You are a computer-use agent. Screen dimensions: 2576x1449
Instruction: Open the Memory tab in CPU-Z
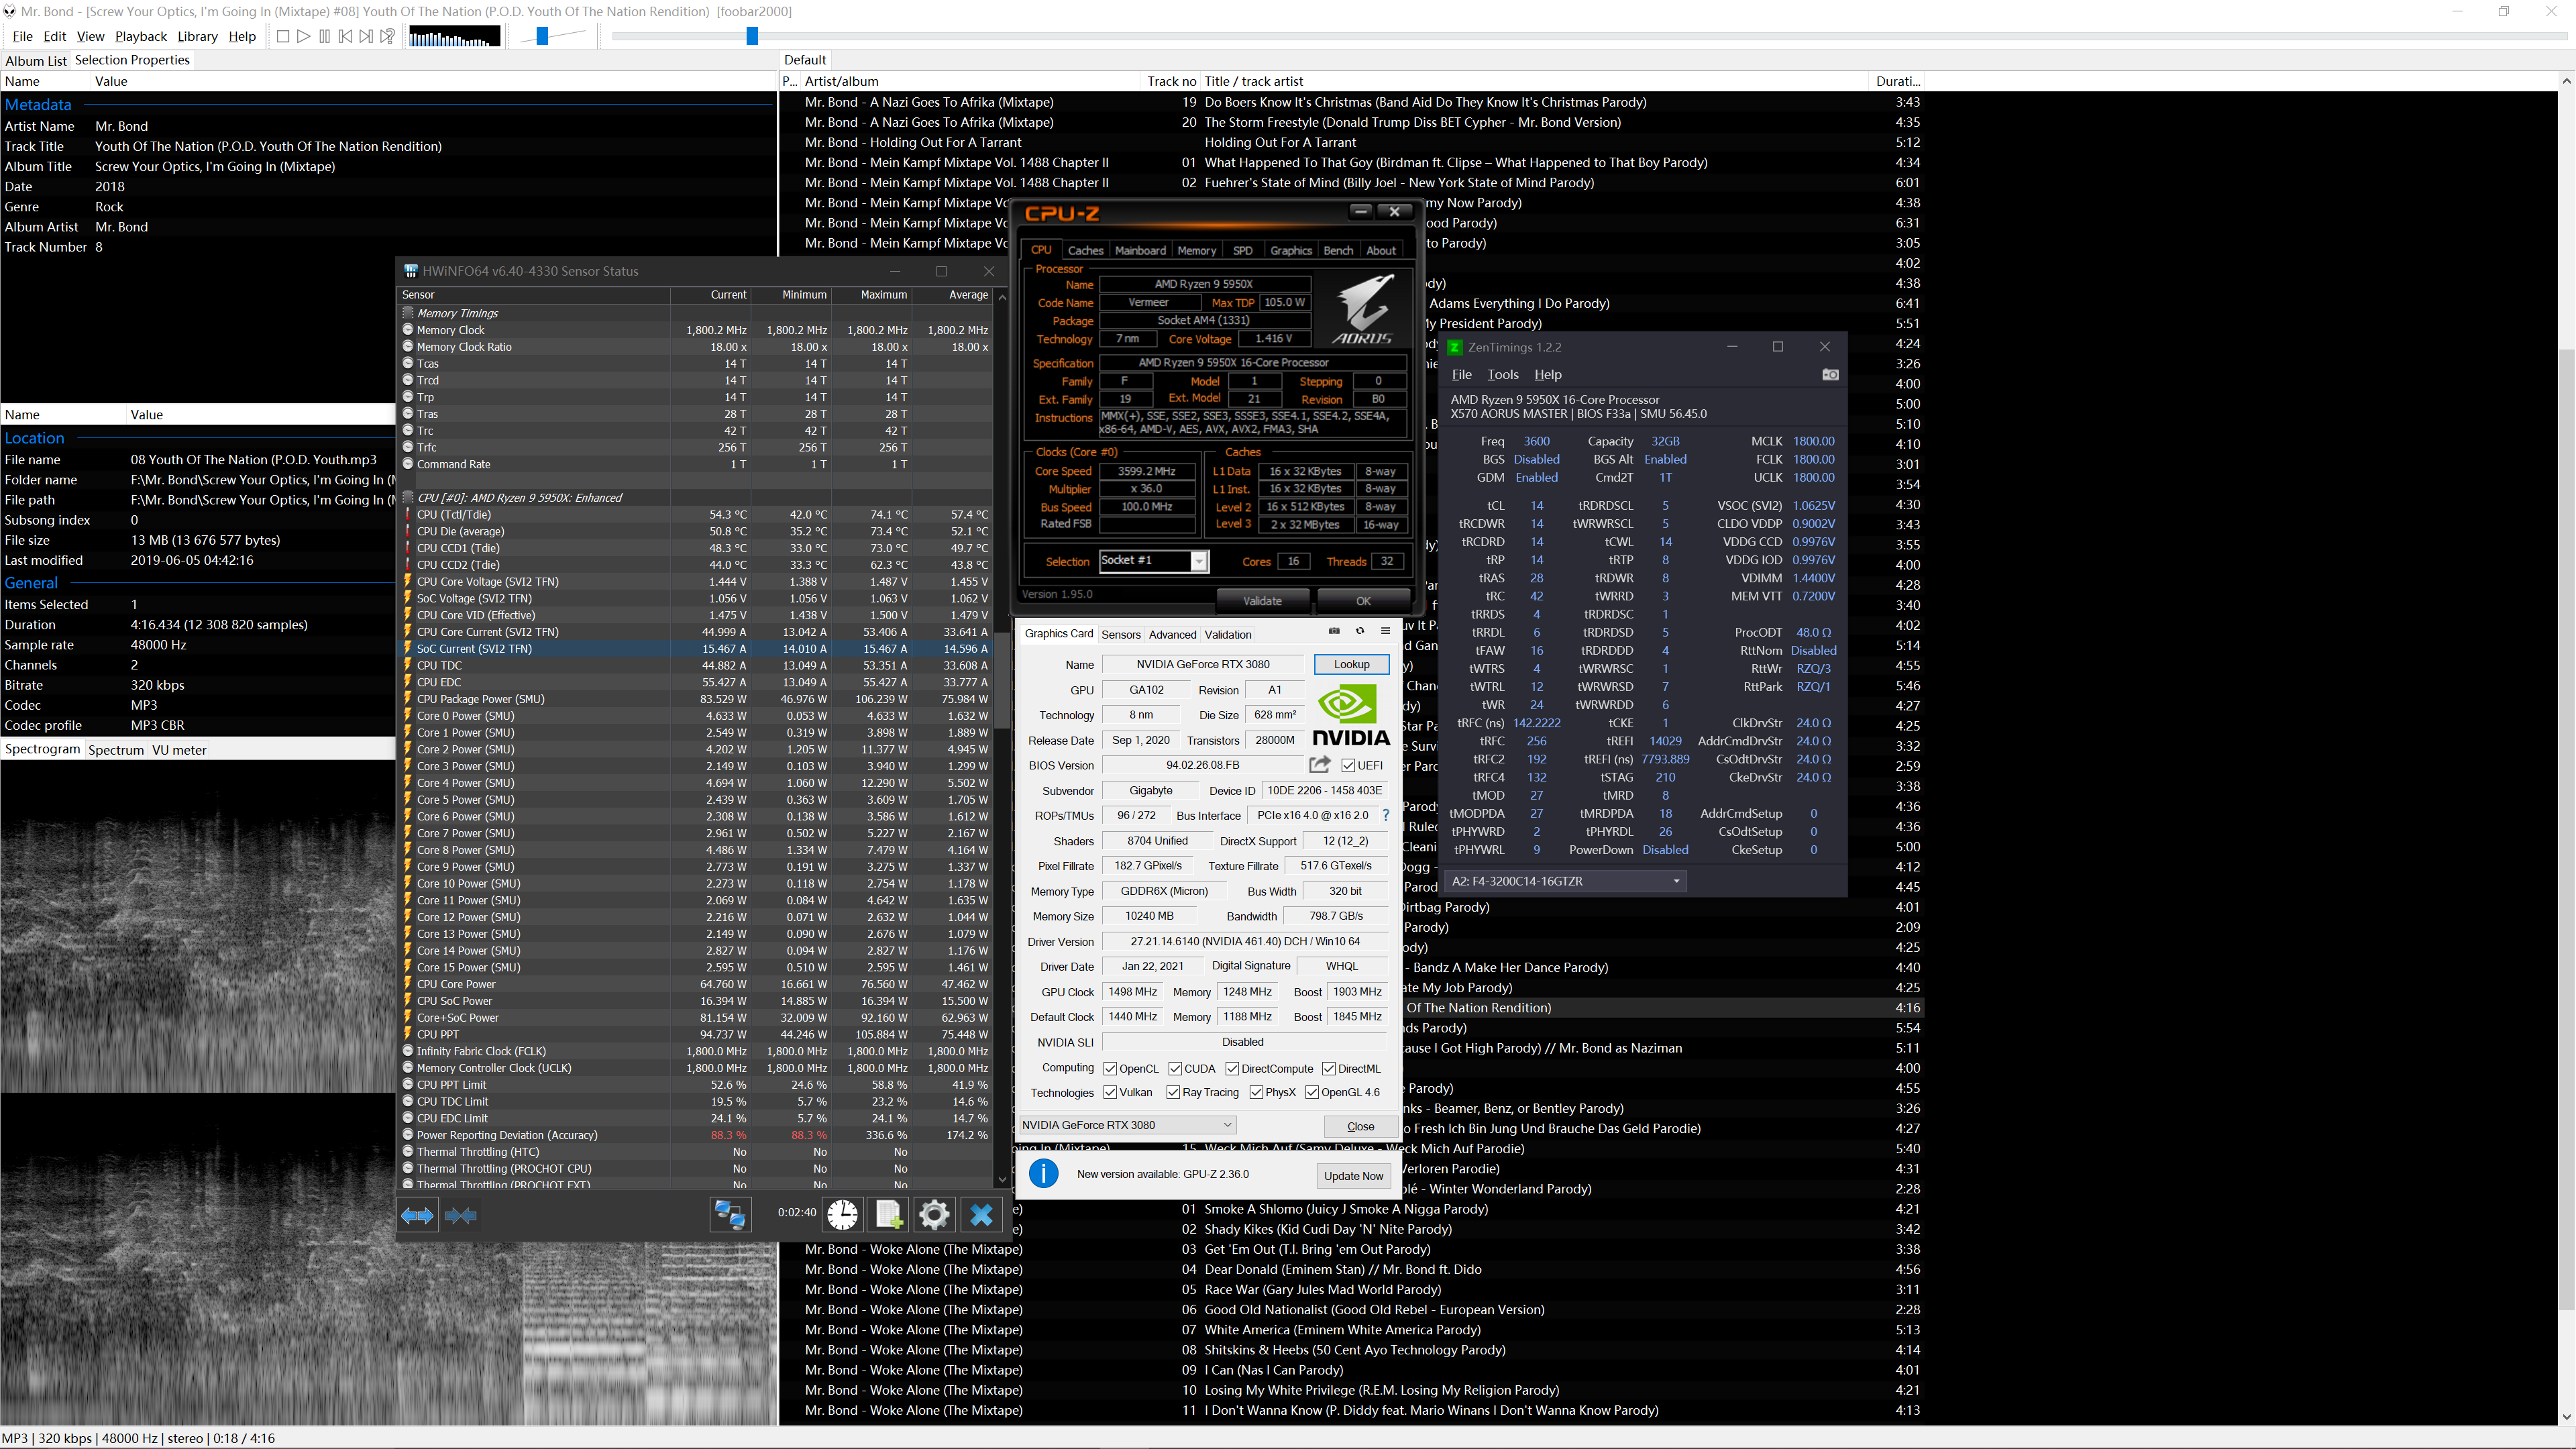1196,250
